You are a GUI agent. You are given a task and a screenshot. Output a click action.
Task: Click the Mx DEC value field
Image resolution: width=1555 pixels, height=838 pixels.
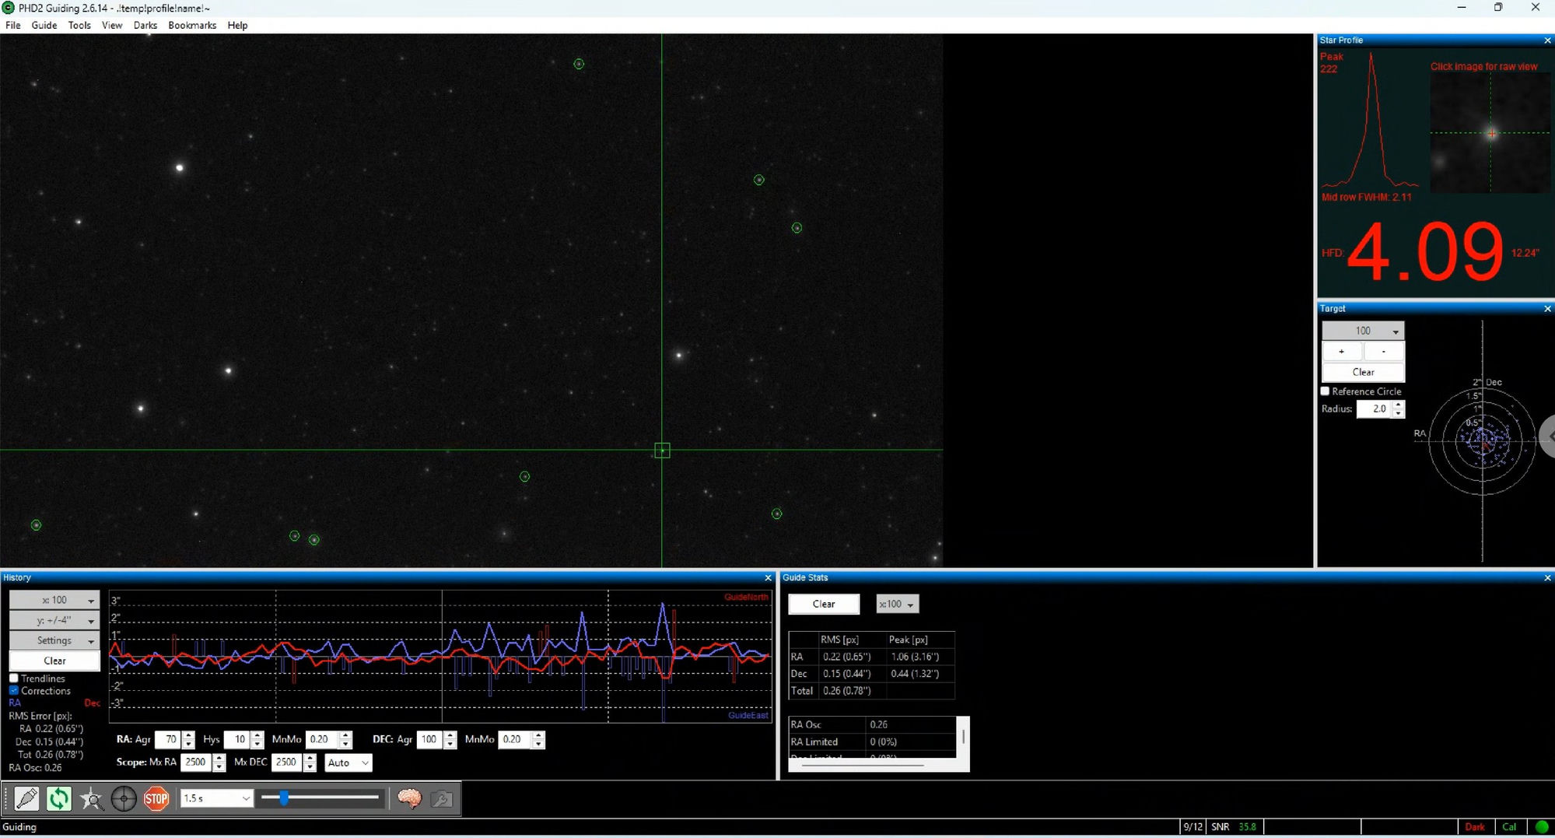point(288,762)
